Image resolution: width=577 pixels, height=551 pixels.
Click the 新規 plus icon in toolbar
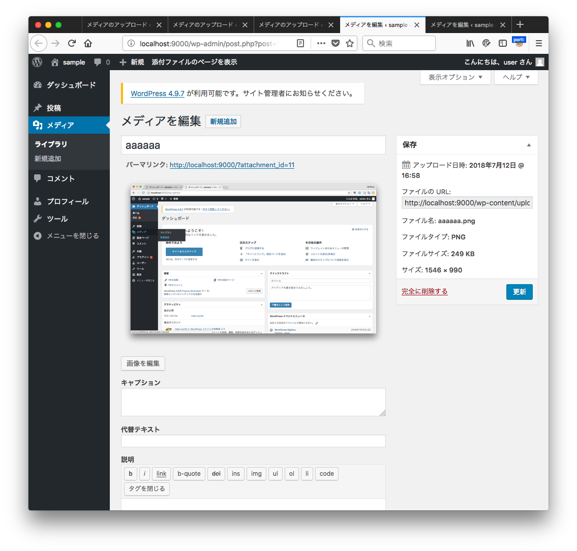pos(122,62)
